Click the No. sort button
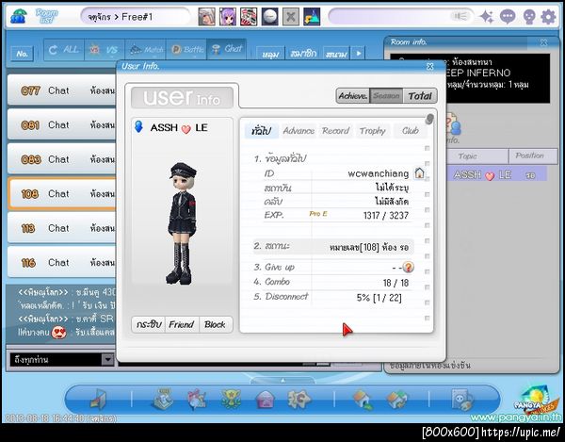This screenshot has height=442, width=565. (23, 54)
